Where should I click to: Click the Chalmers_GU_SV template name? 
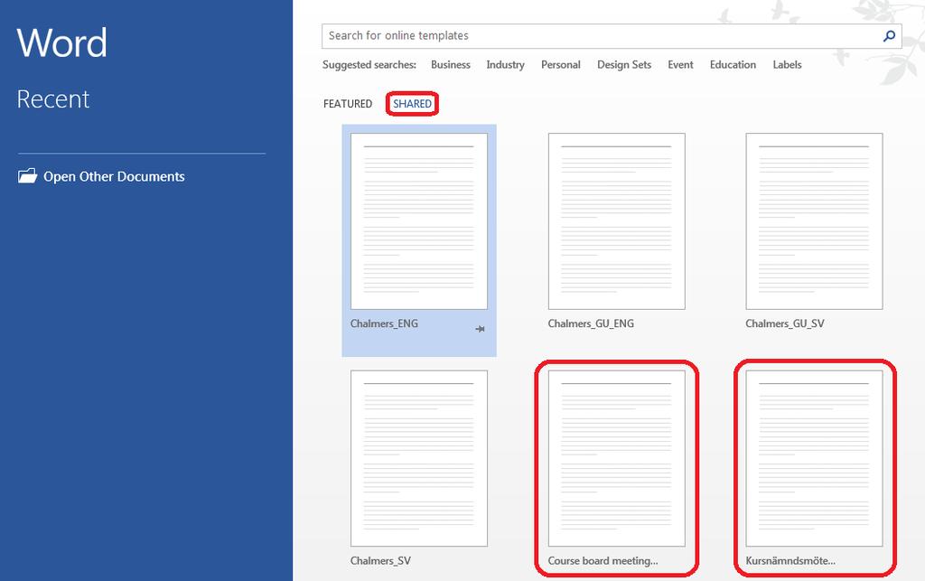click(785, 323)
